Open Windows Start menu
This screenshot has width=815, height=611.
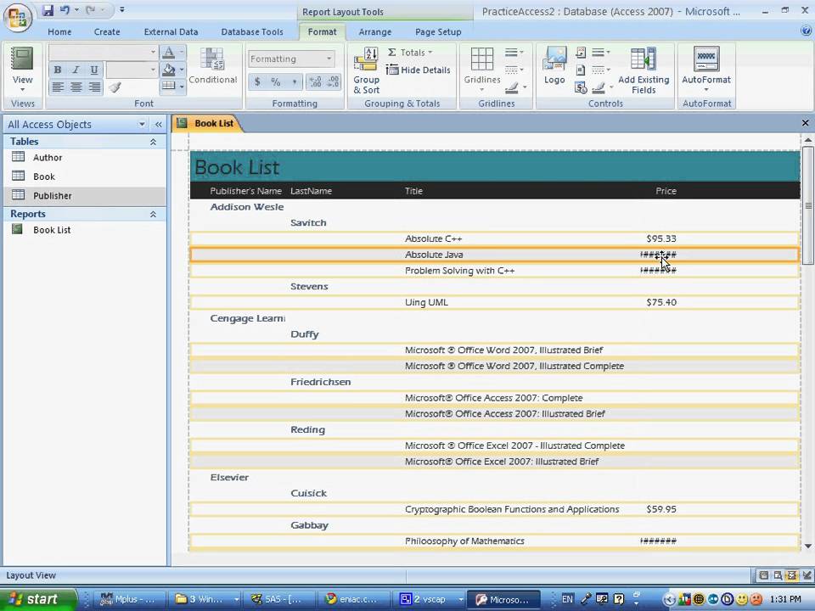[38, 599]
